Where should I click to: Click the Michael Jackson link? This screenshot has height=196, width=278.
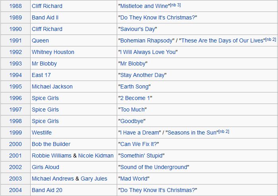click(x=52, y=86)
